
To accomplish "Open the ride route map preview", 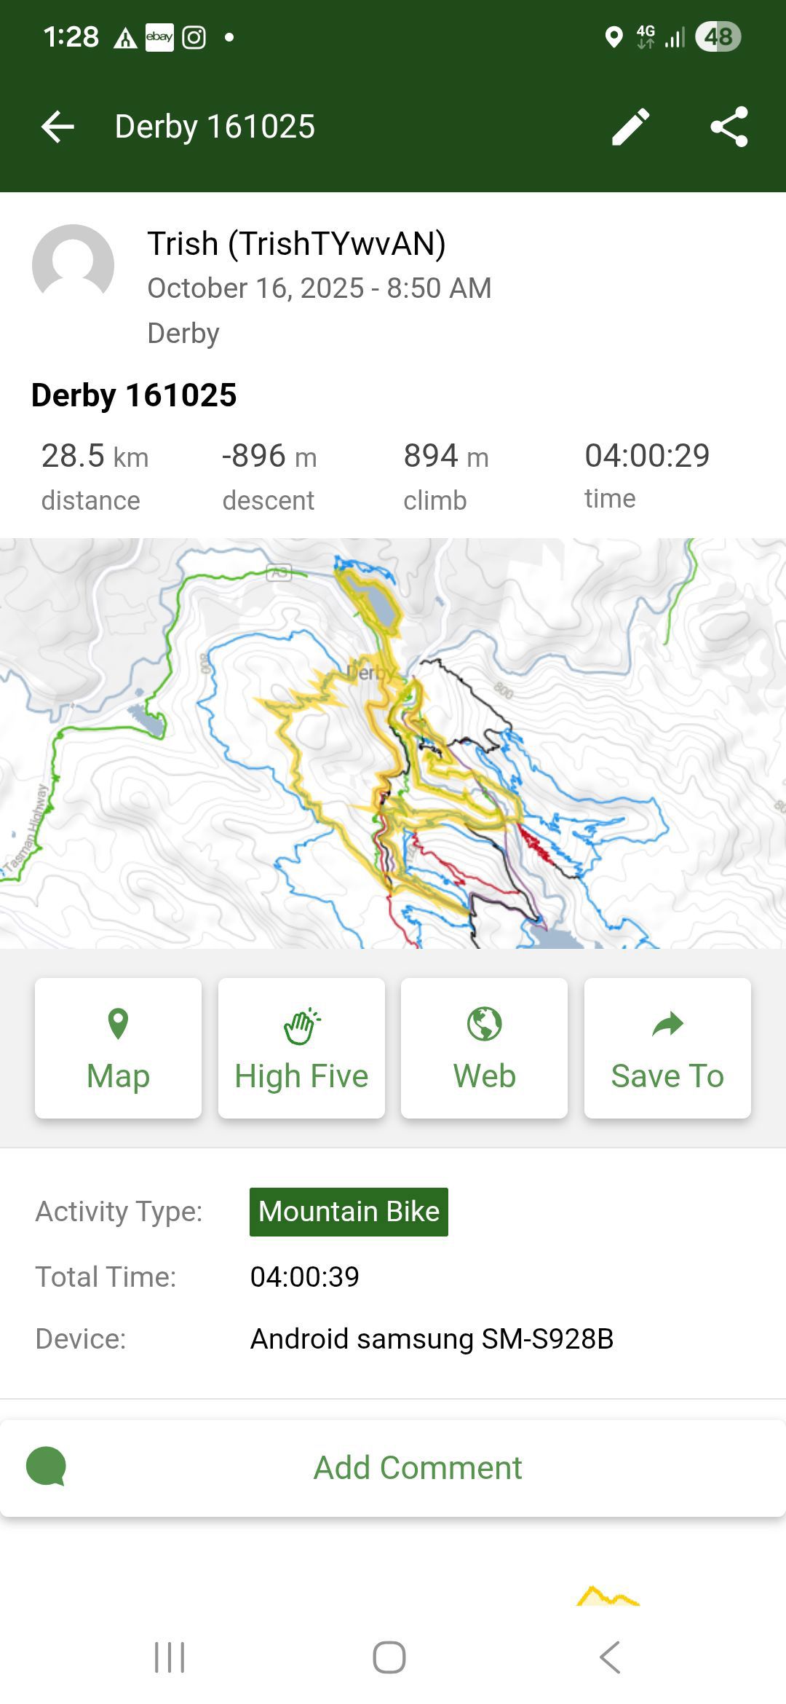I will [x=393, y=743].
